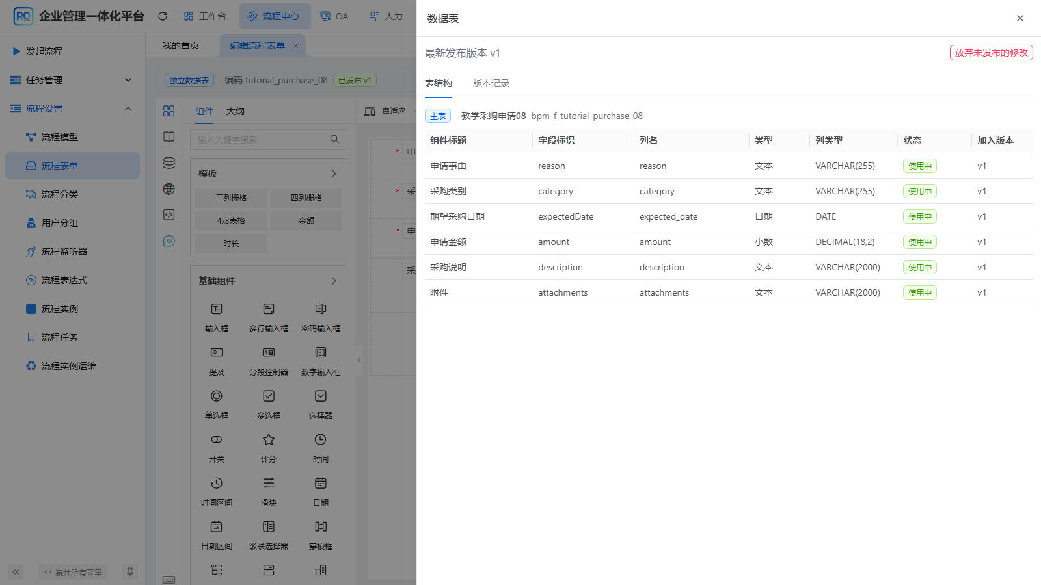Image resolution: width=1041 pixels, height=585 pixels.
Task: Click the search magnifier in the component search box
Action: tap(334, 139)
